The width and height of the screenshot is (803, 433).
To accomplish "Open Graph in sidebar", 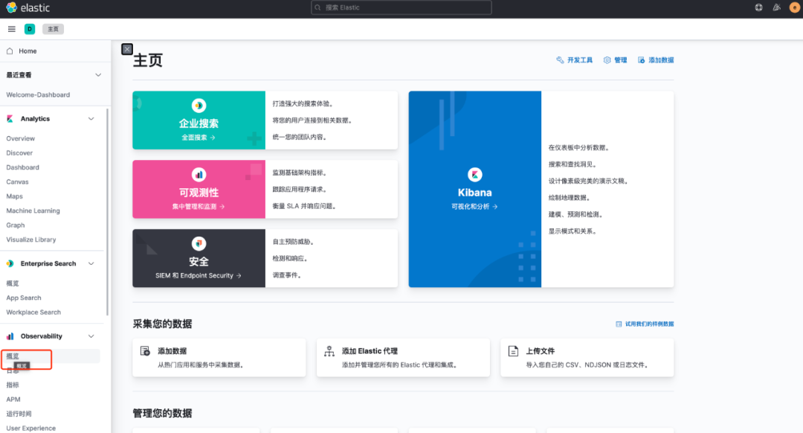I will click(x=16, y=225).
